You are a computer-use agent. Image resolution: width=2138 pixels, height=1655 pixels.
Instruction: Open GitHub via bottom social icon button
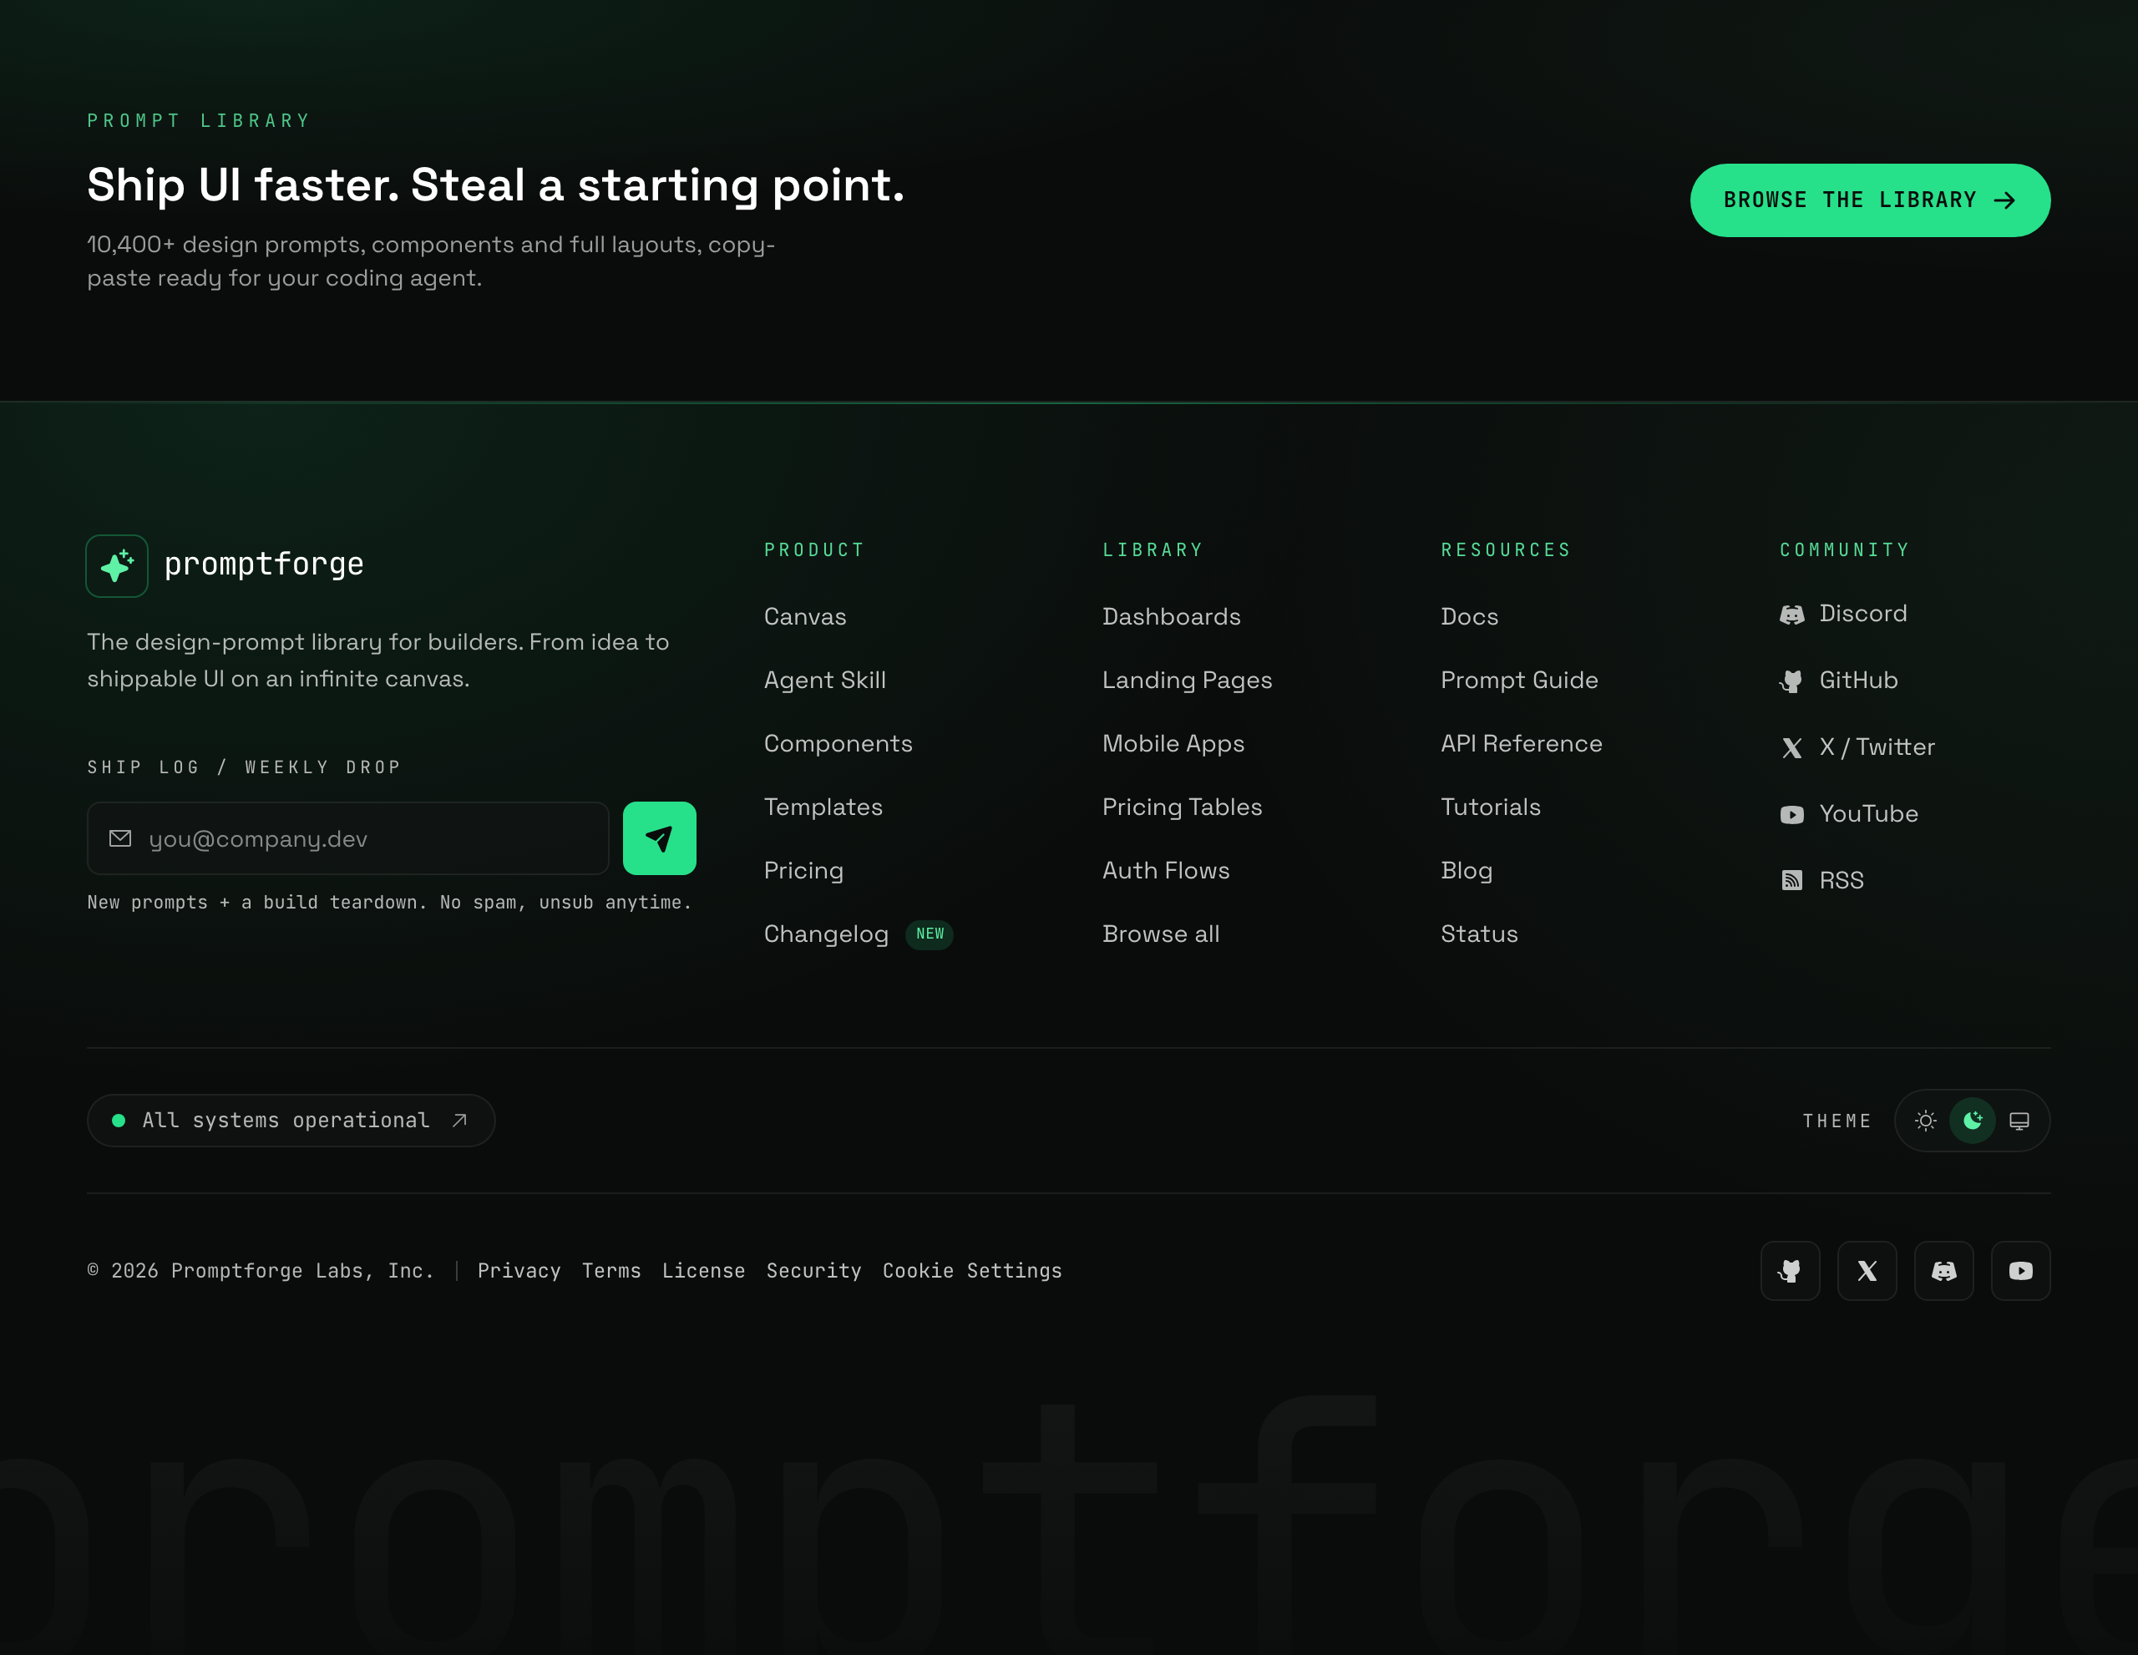1790,1270
